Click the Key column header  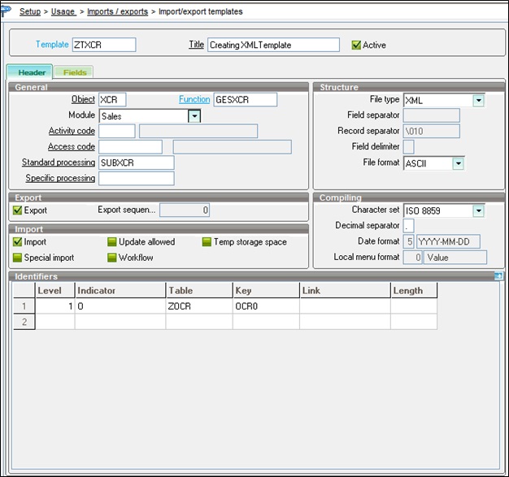pyautogui.click(x=266, y=290)
